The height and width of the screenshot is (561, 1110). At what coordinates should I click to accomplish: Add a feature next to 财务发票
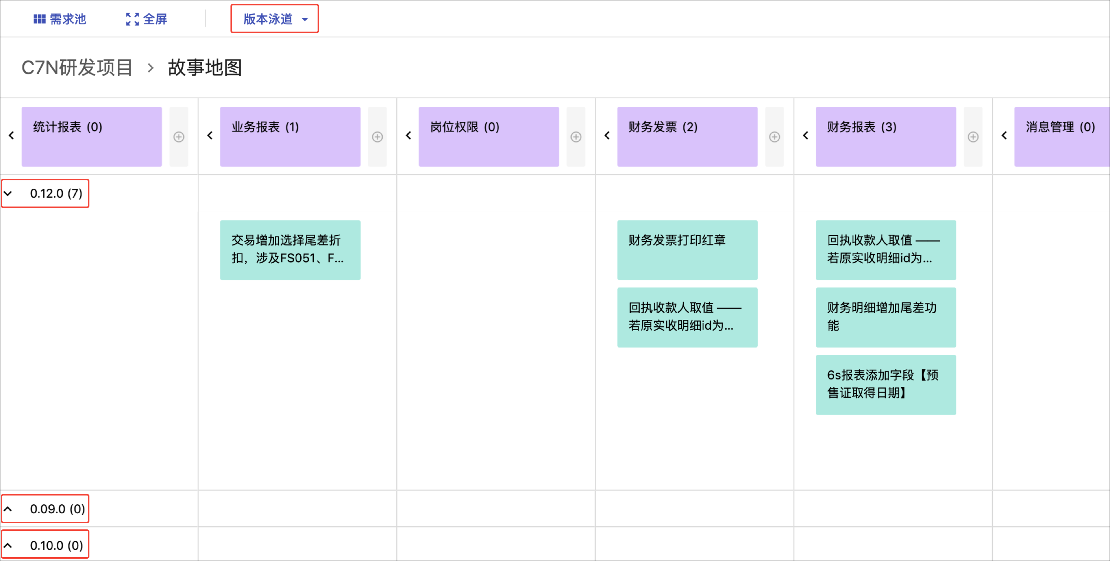[x=775, y=136]
